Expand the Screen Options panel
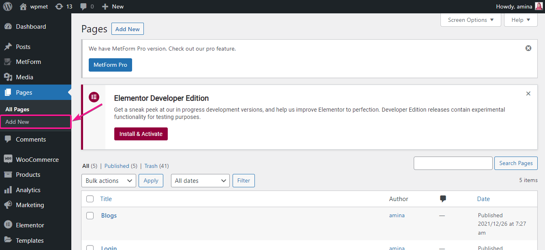 point(470,20)
